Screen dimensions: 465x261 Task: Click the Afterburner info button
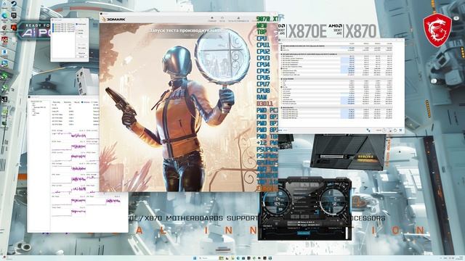pyautogui.click(x=315, y=185)
